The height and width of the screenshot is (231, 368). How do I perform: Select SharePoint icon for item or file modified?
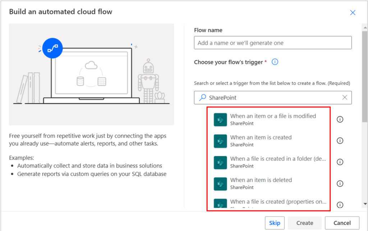(220, 120)
